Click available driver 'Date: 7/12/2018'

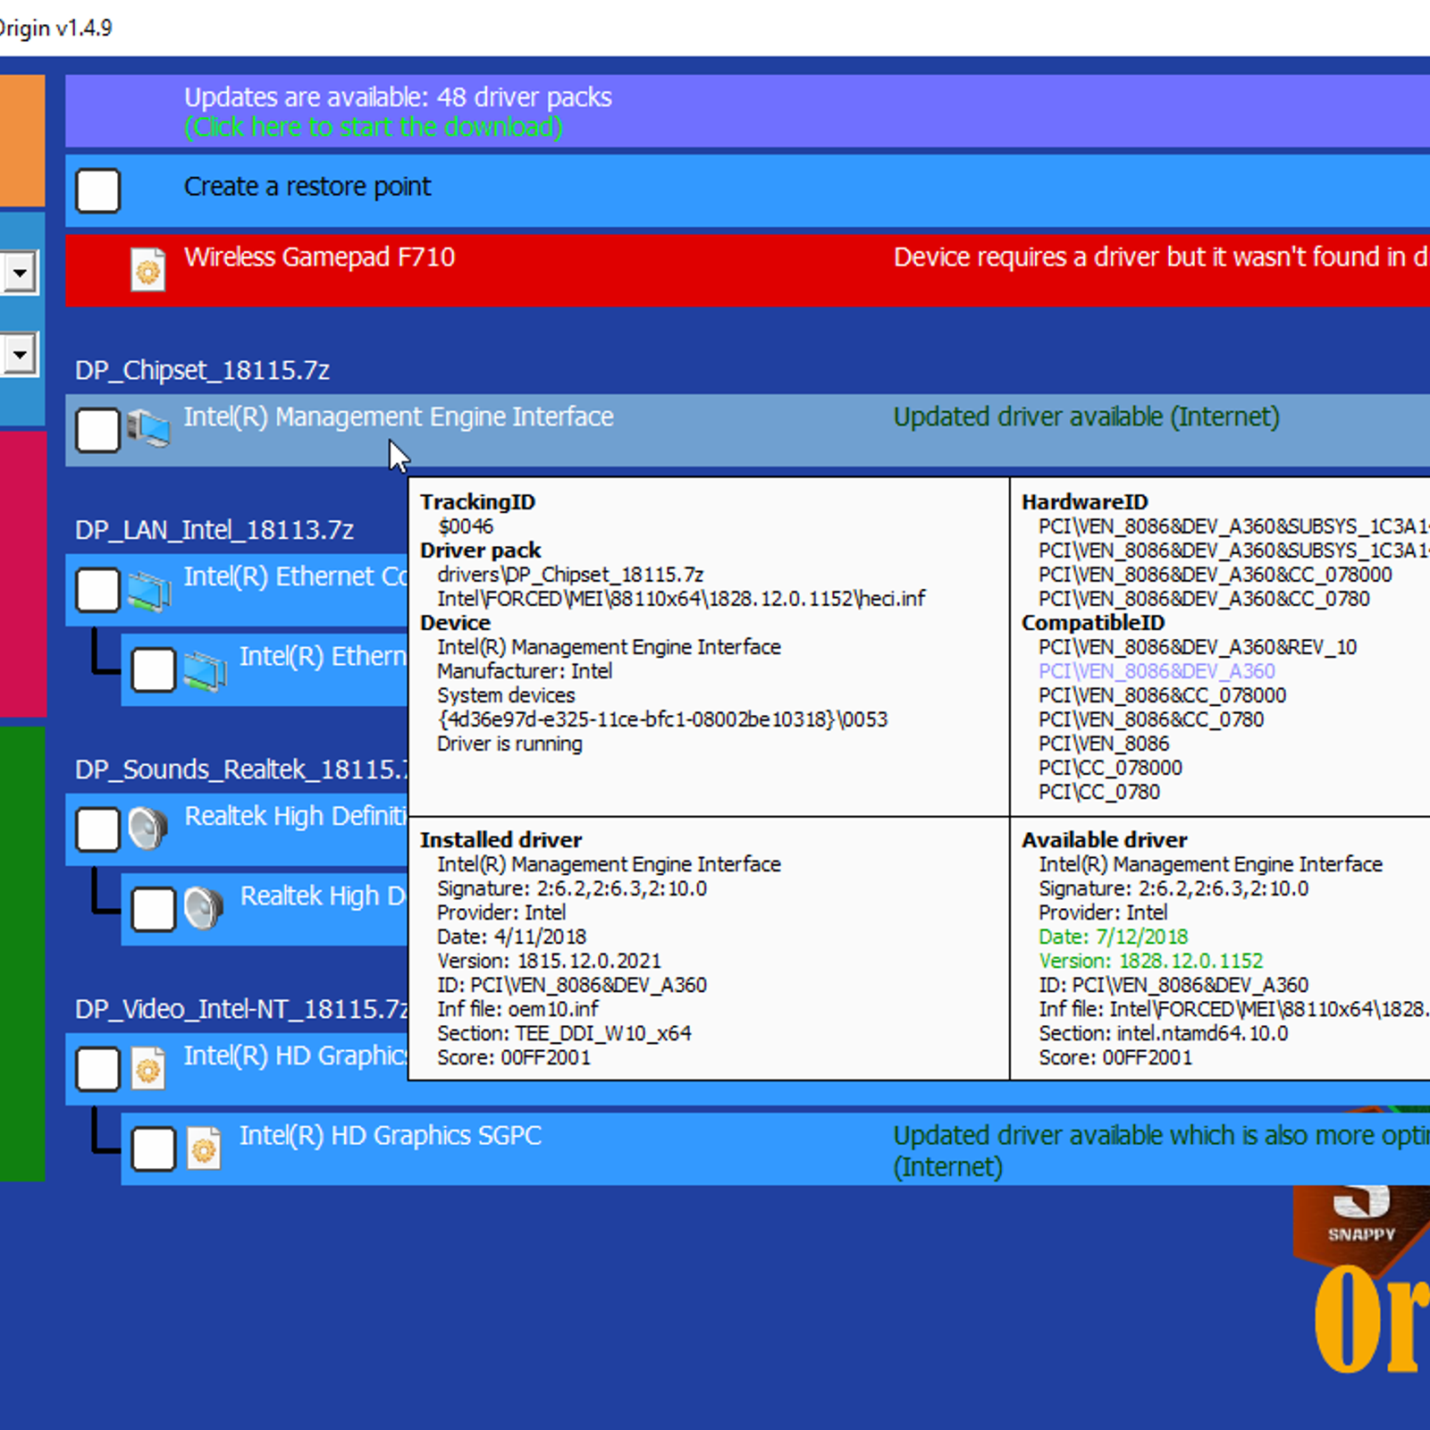[1113, 937]
